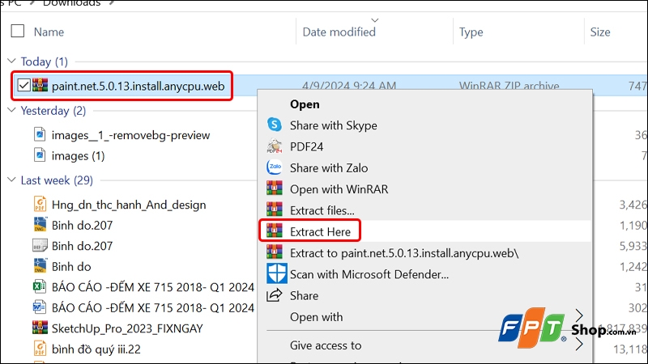Select the images__1_-removebg-preview file name

(x=130, y=135)
